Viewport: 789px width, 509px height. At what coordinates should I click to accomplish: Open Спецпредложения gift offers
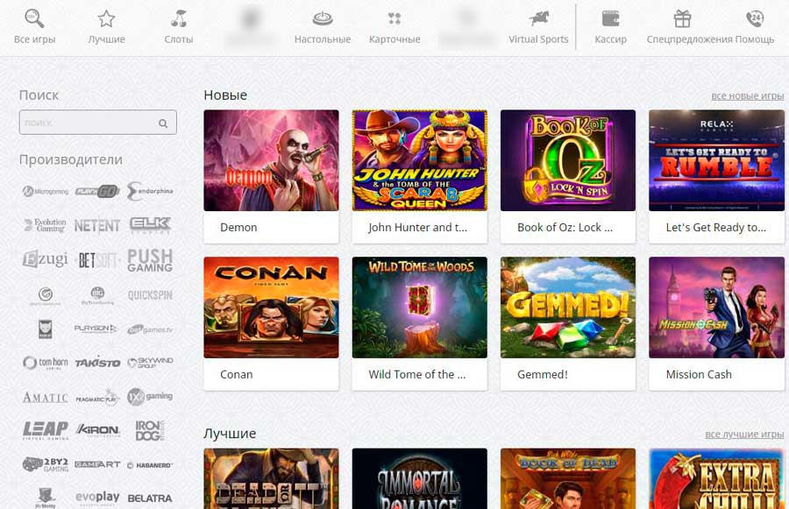[682, 27]
